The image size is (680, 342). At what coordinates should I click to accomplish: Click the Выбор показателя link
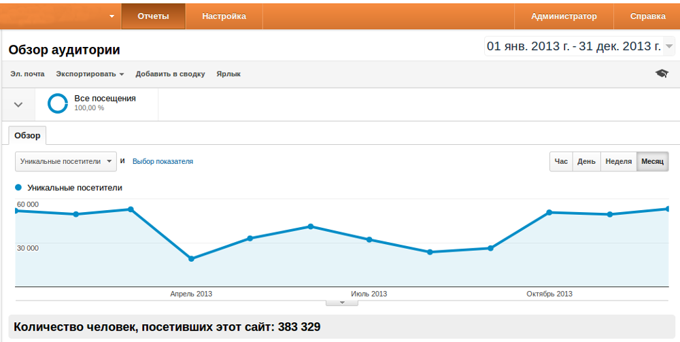(163, 161)
